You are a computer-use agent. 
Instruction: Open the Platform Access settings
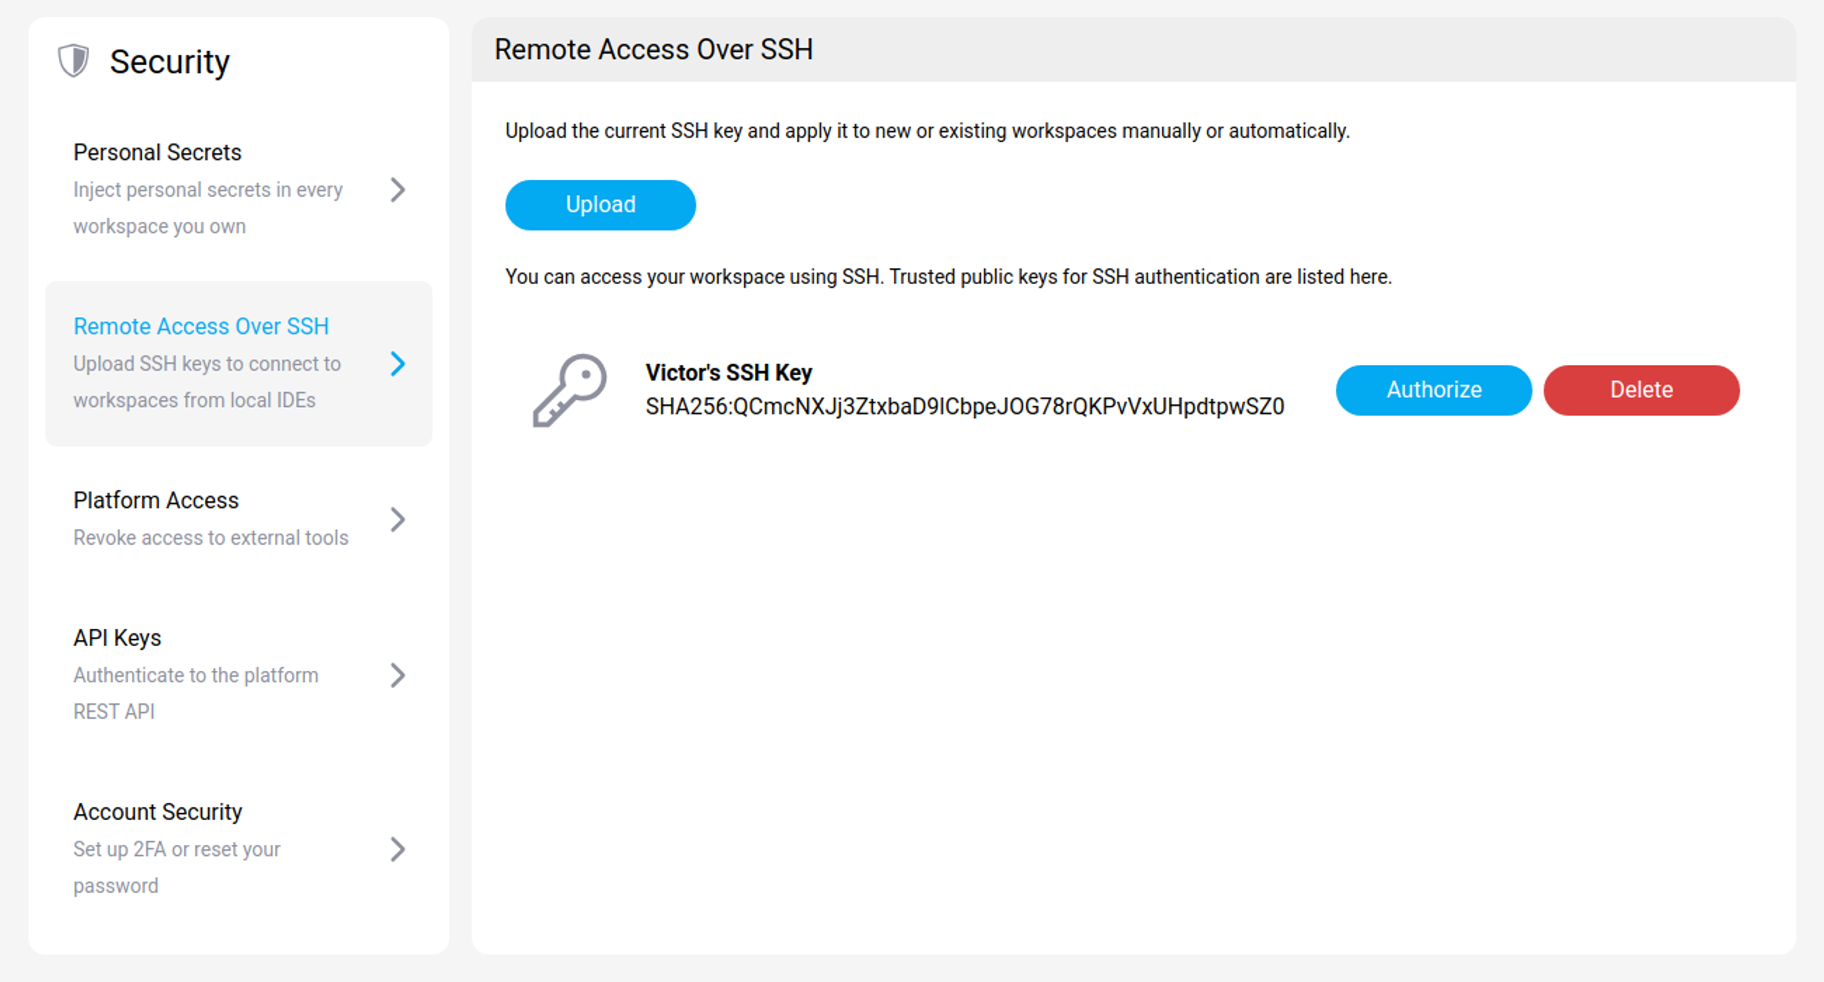pos(156,500)
